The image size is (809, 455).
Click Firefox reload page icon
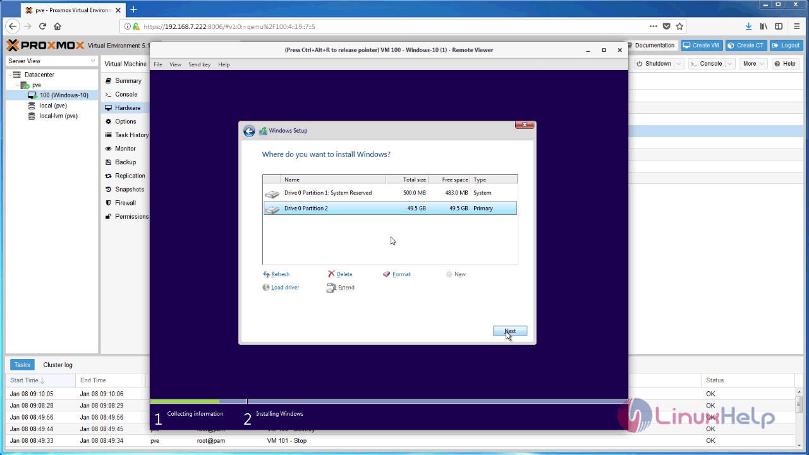43,27
